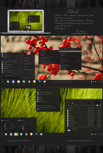Open Chrome on the taskbar beneath the start menu
The width and height of the screenshot is (103, 153).
tap(29, 82)
